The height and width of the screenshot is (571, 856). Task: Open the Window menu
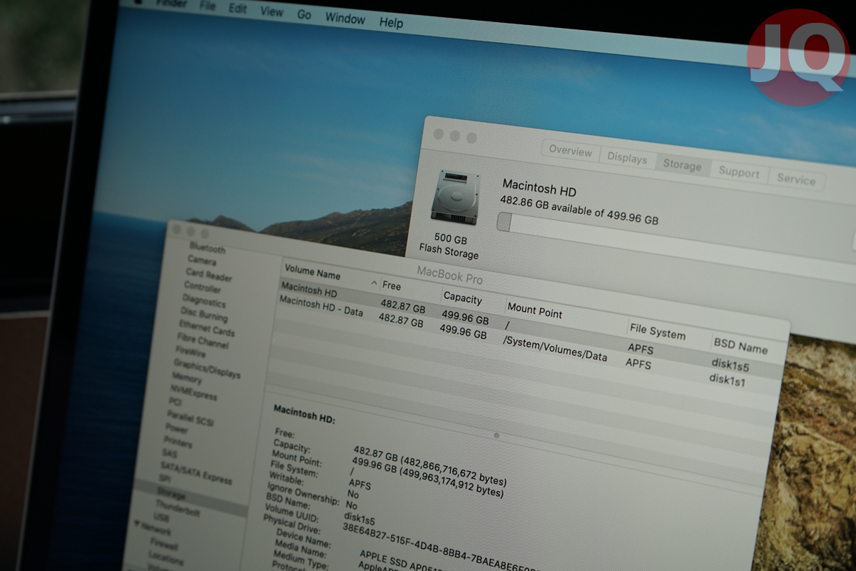(x=345, y=18)
